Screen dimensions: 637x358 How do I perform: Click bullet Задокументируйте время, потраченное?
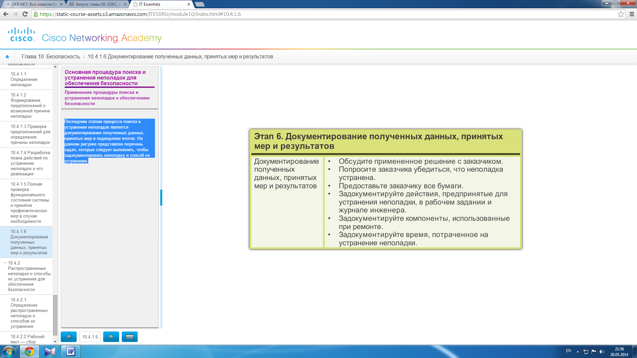pyautogui.click(x=413, y=239)
